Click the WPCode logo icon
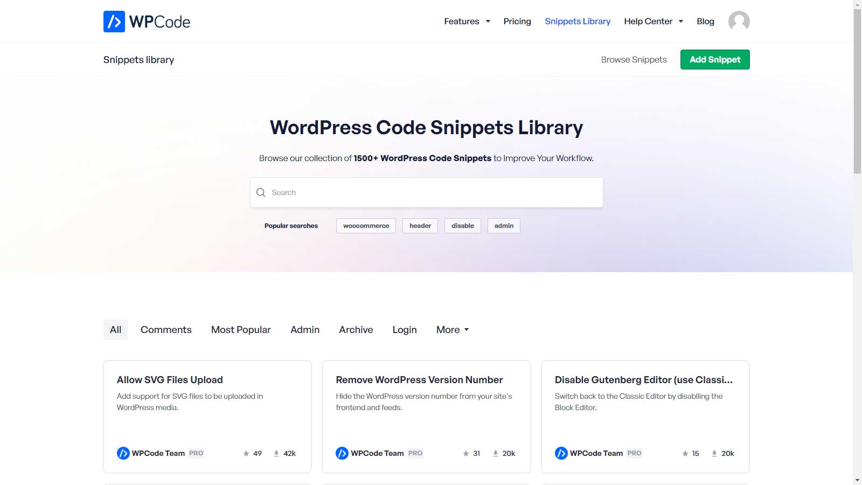Image resolution: width=862 pixels, height=485 pixels. pos(114,22)
